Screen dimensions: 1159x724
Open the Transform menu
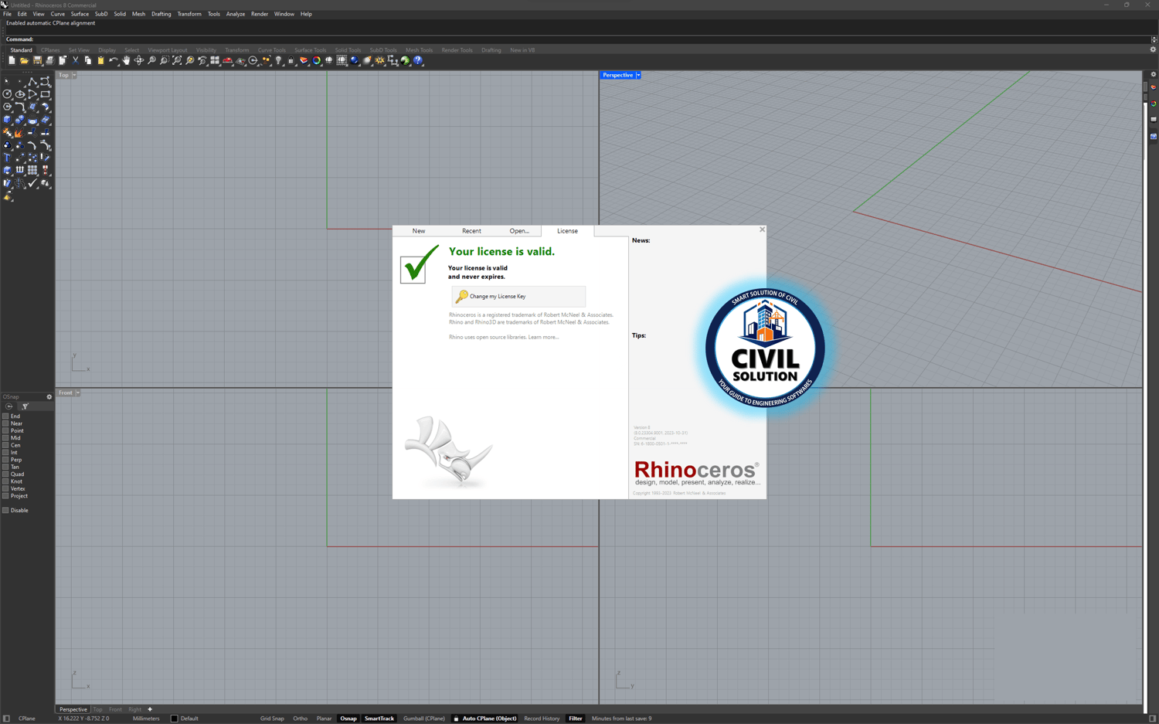189,14
